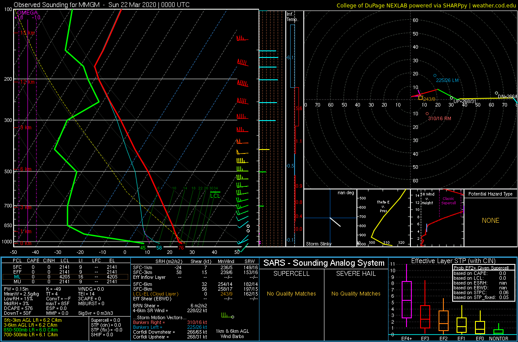Click the UP=268/31 Corfidi upshear marker
518x342 pixels.
coord(451,98)
